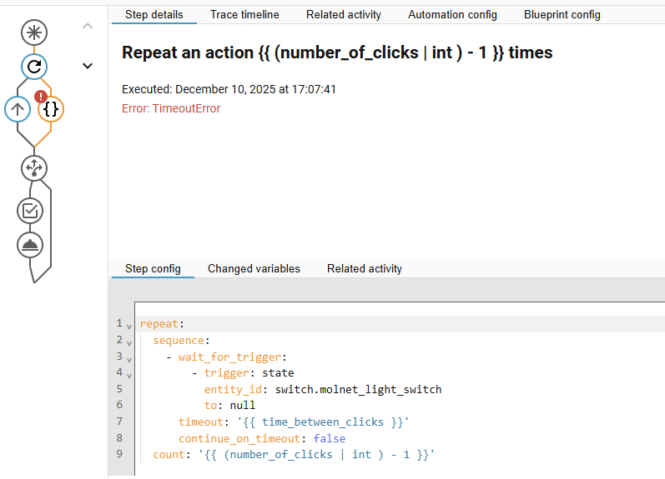Open the Blueprint config tab
The width and height of the screenshot is (665, 479).
562,14
